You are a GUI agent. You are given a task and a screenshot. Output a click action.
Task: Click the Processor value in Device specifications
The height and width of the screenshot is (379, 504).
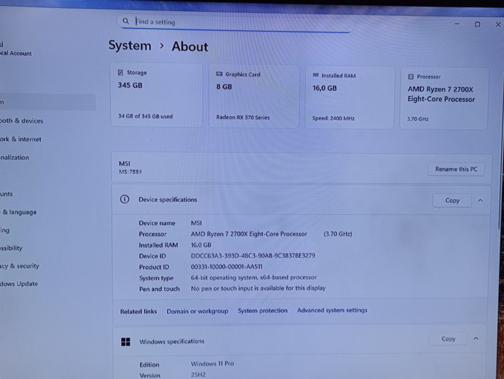tap(271, 234)
